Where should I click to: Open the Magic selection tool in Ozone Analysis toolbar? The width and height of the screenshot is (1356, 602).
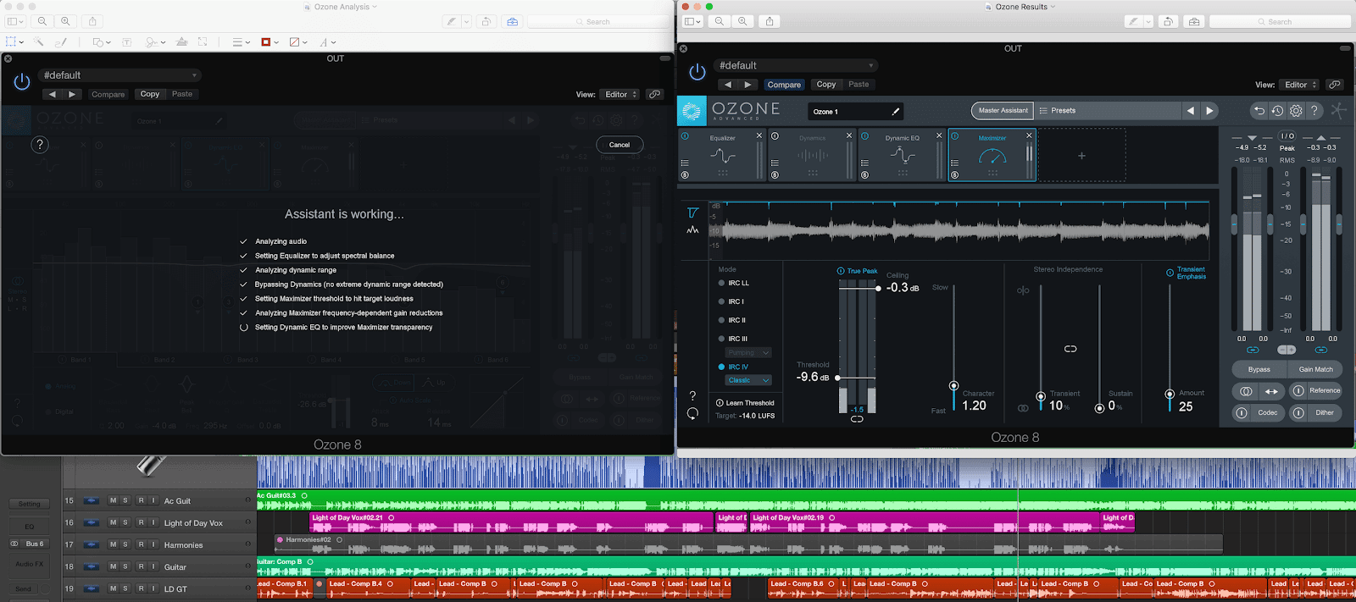[x=39, y=41]
